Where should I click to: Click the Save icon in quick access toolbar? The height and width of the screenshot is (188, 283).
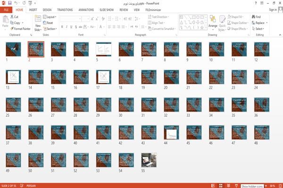coord(10,3)
